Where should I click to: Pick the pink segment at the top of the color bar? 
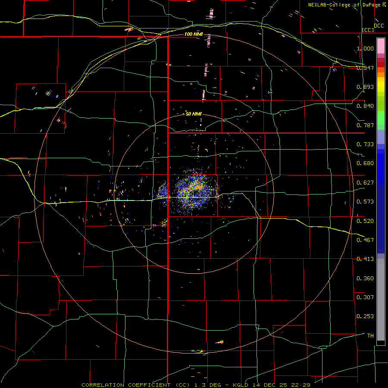click(381, 46)
